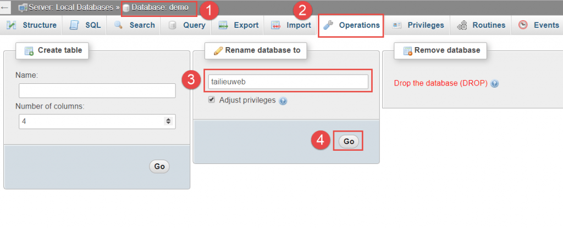
Task: Click the Routines gears icon
Action: 462,25
